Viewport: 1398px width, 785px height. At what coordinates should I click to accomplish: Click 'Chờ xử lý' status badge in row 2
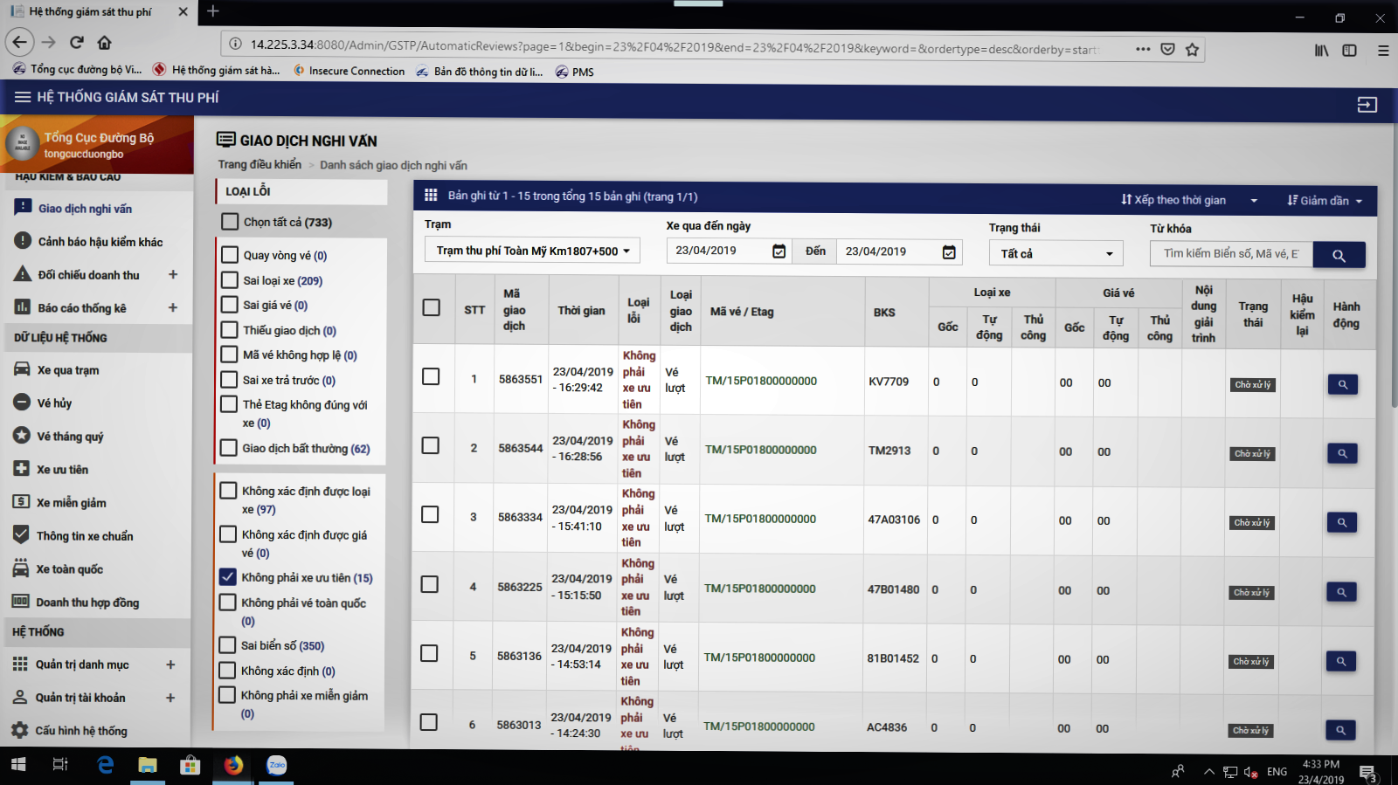click(x=1252, y=454)
